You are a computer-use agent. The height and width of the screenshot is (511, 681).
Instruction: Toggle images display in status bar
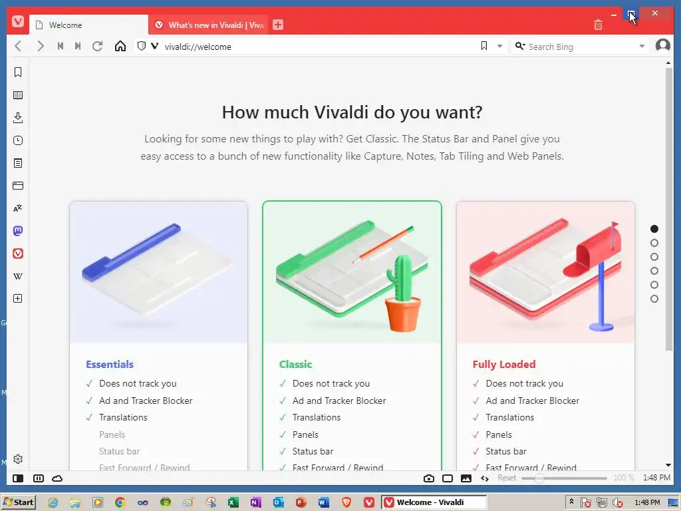coord(466,478)
